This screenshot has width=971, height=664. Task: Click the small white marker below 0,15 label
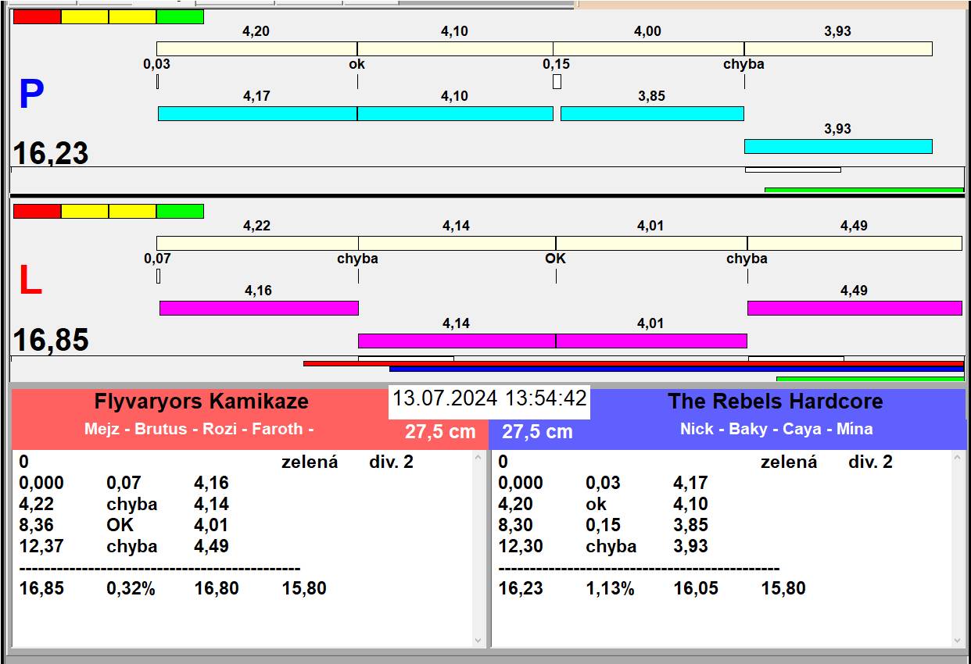click(x=557, y=81)
